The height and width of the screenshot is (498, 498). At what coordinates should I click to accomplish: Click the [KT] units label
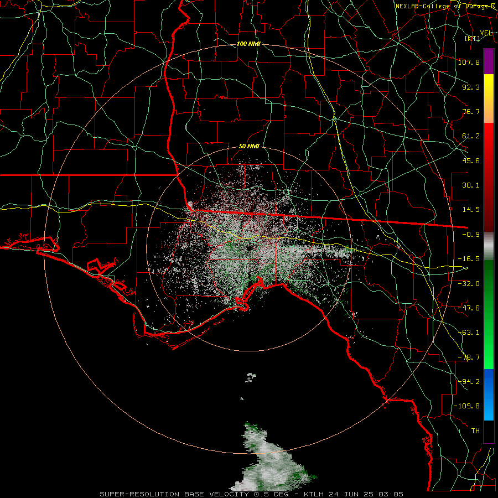click(473, 38)
